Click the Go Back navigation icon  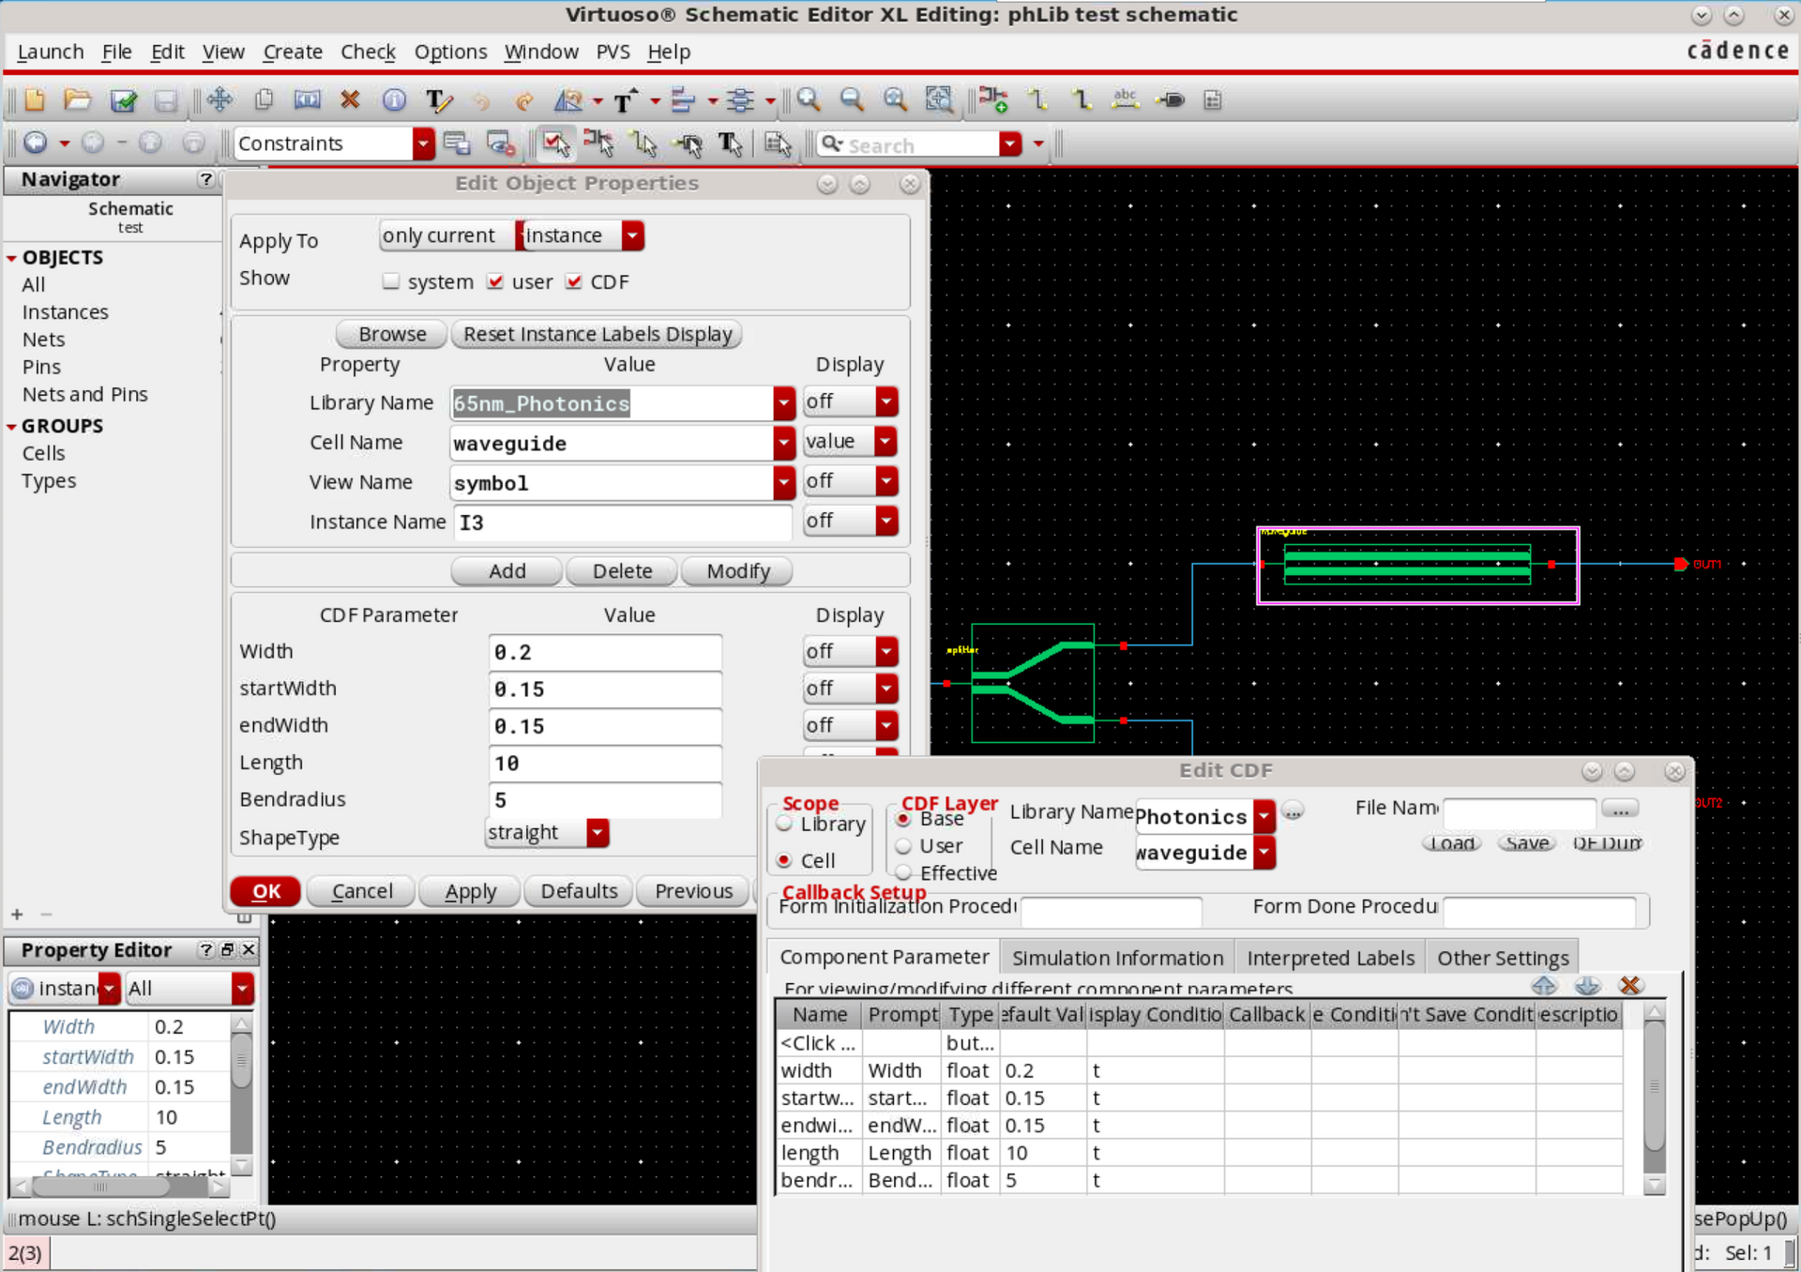[36, 143]
